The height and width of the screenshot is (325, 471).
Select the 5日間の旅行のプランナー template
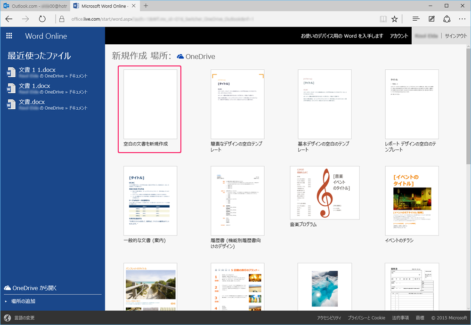[x=237, y=286]
